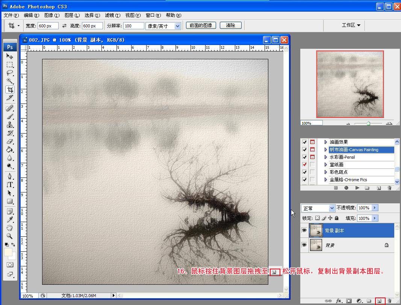This screenshot has height=305, width=401.
Task: Select the Lasso tool
Action: (x=10, y=73)
